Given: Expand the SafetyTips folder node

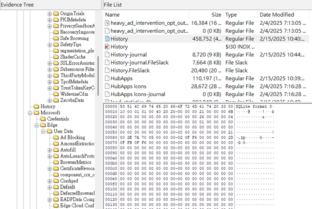Looking at the screenshot, I should coord(50,45).
